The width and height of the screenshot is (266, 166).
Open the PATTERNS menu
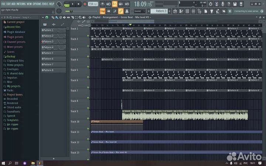click(21, 3)
